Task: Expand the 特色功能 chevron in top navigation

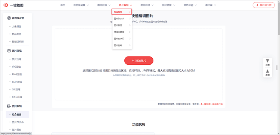Action: (x=196, y=5)
